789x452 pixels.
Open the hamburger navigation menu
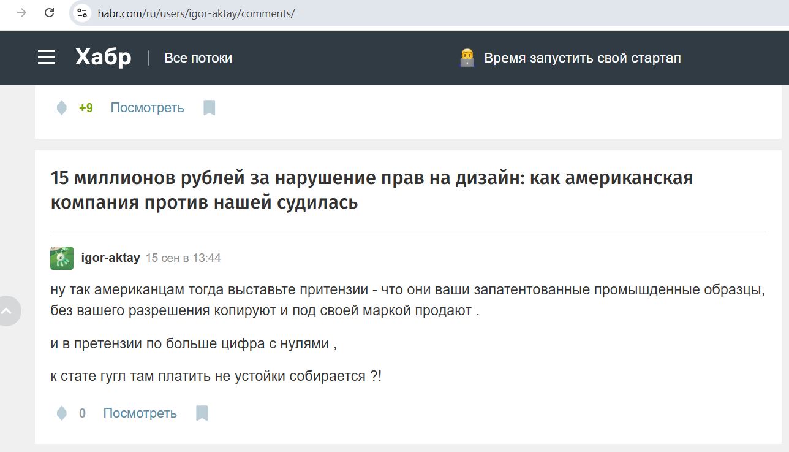(x=47, y=58)
